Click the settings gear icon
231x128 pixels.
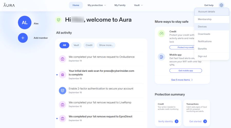click(221, 5)
